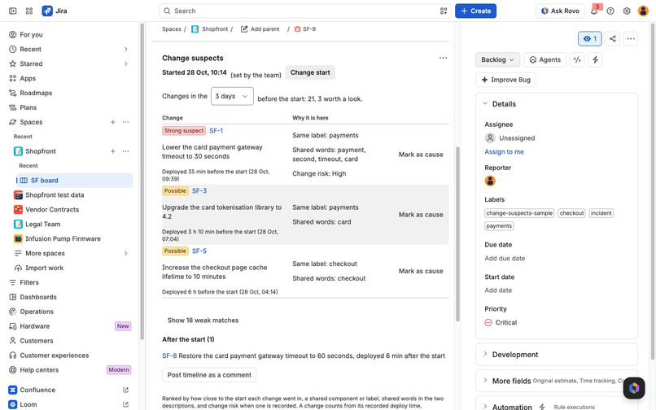Open more options next to Shopfront
The height and width of the screenshot is (410, 656).
point(125,151)
